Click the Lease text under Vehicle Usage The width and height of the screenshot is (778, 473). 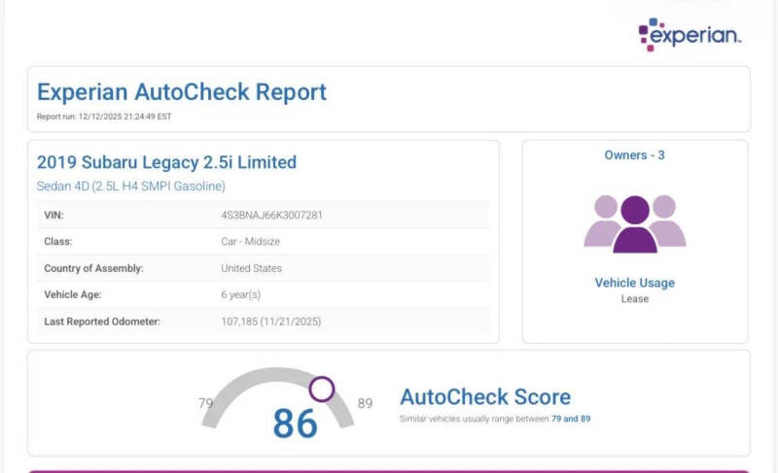pyautogui.click(x=634, y=299)
